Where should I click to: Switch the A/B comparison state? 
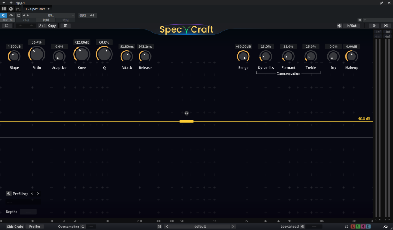[42, 26]
